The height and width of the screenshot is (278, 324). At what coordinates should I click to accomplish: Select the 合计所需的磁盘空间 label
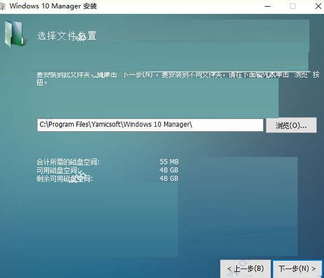point(68,162)
